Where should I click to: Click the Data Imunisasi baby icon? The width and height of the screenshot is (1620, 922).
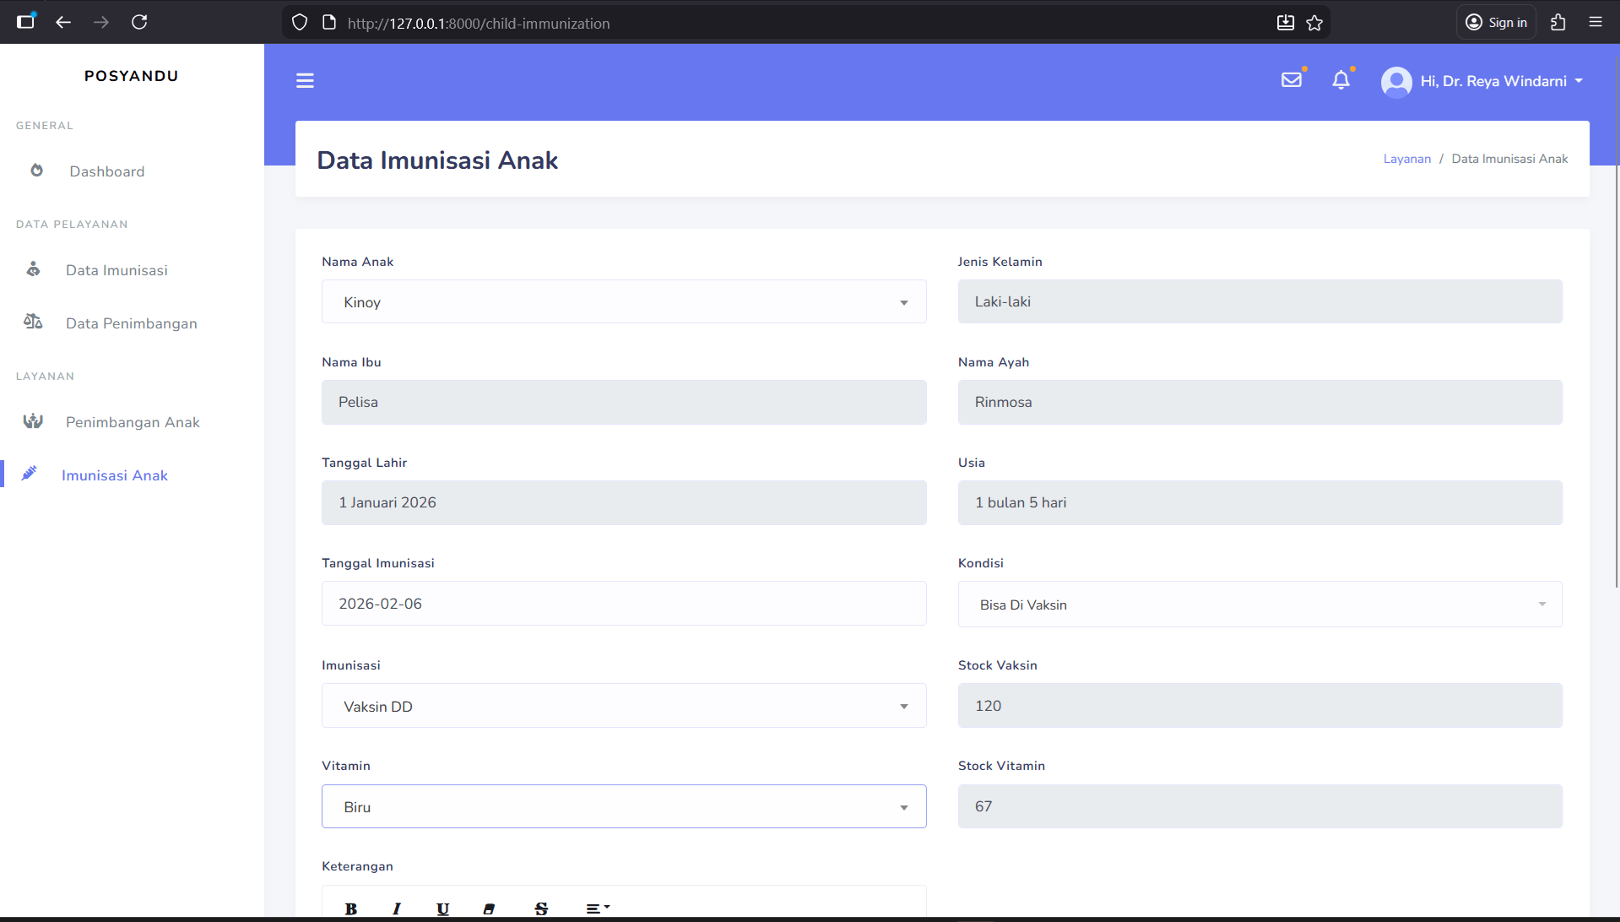click(33, 269)
